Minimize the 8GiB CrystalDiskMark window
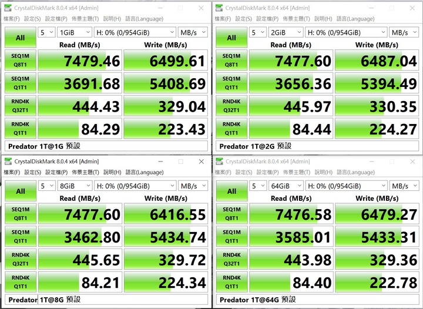The image size is (423, 309). click(161, 162)
